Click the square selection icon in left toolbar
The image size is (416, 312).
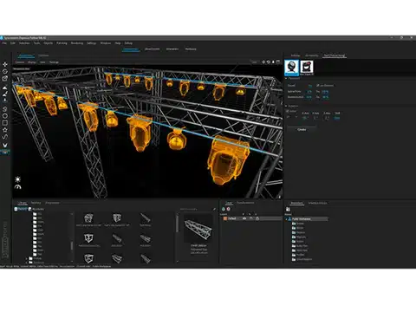[5, 123]
